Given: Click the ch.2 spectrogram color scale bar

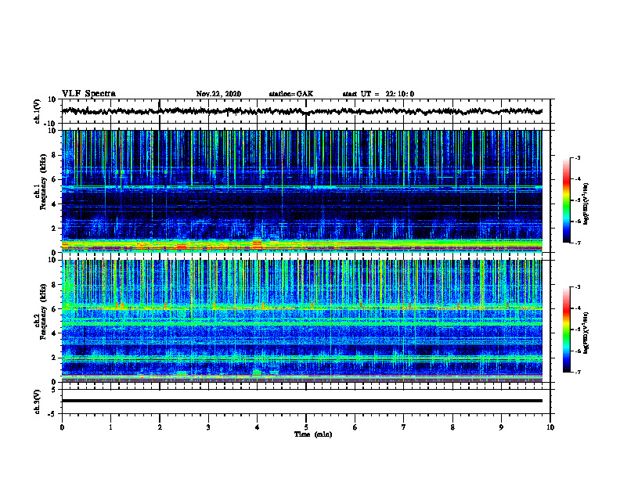Looking at the screenshot, I should click(566, 330).
